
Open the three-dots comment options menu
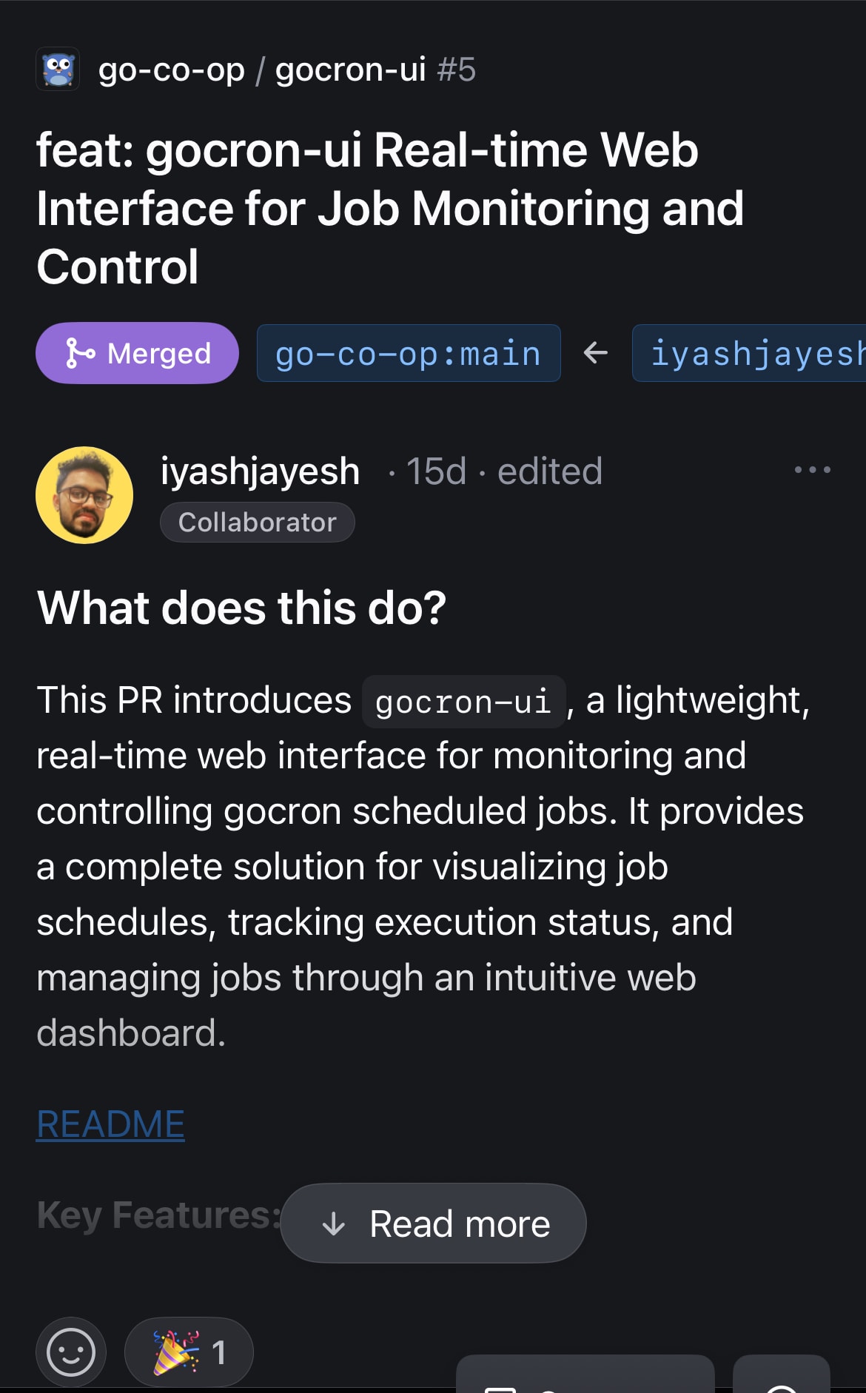812,470
